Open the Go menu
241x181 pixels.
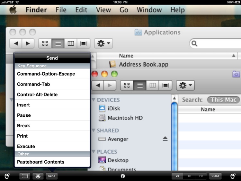point(124,10)
